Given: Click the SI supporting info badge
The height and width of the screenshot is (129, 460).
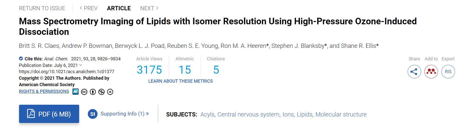Looking at the screenshot, I should (92, 114).
